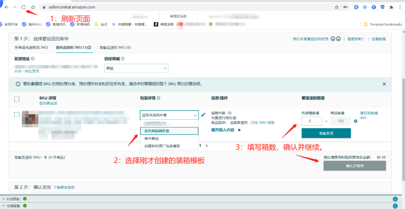Tick the select-all checkbox in SKU header
This screenshot has width=405, height=209.
[x=16, y=99]
